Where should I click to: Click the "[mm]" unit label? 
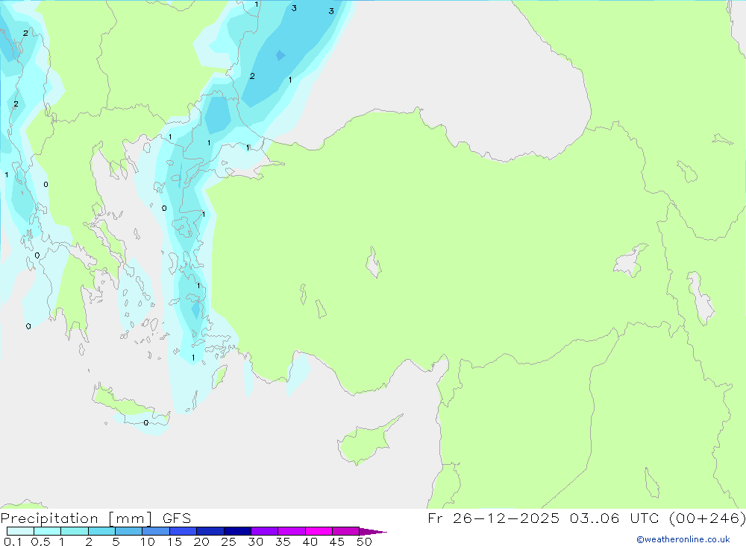(131, 518)
